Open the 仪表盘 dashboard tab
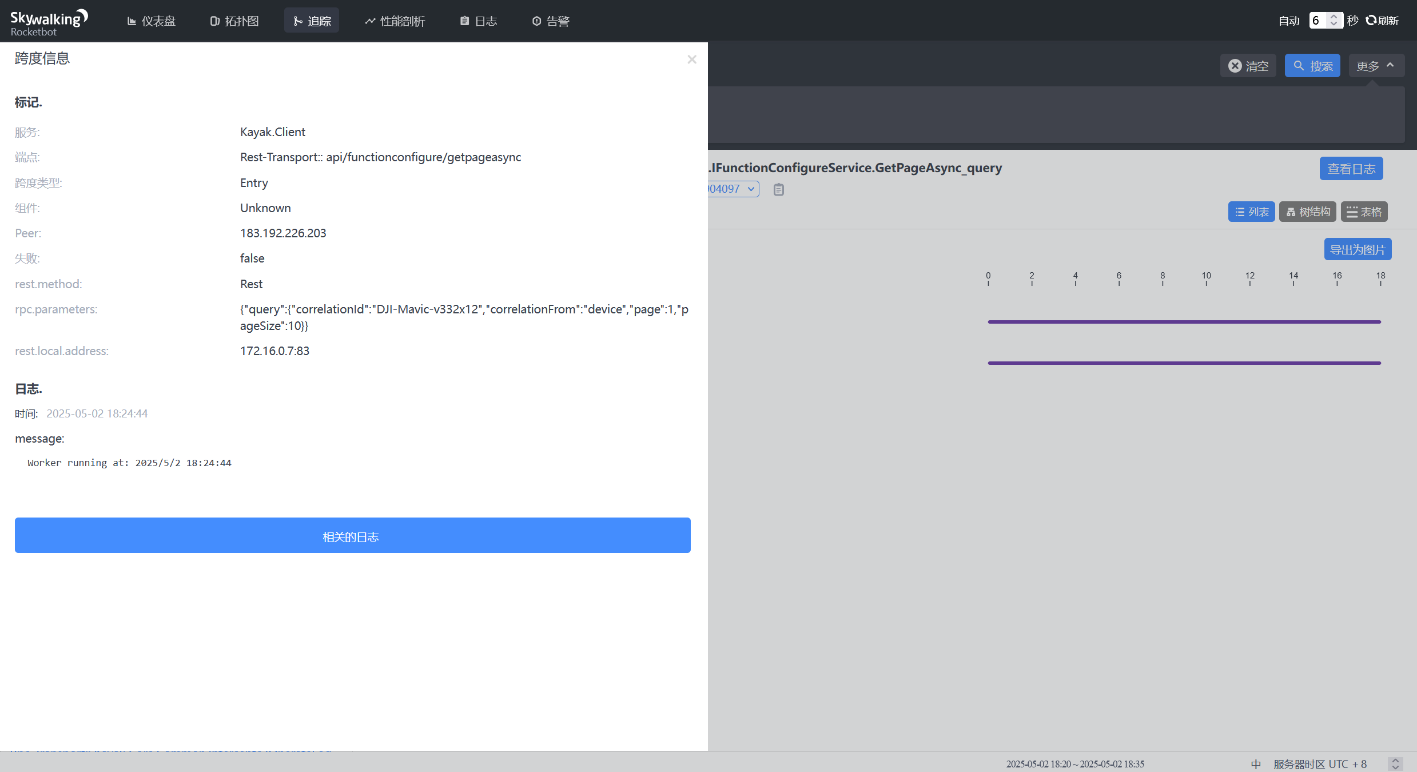This screenshot has height=772, width=1417. tap(151, 21)
